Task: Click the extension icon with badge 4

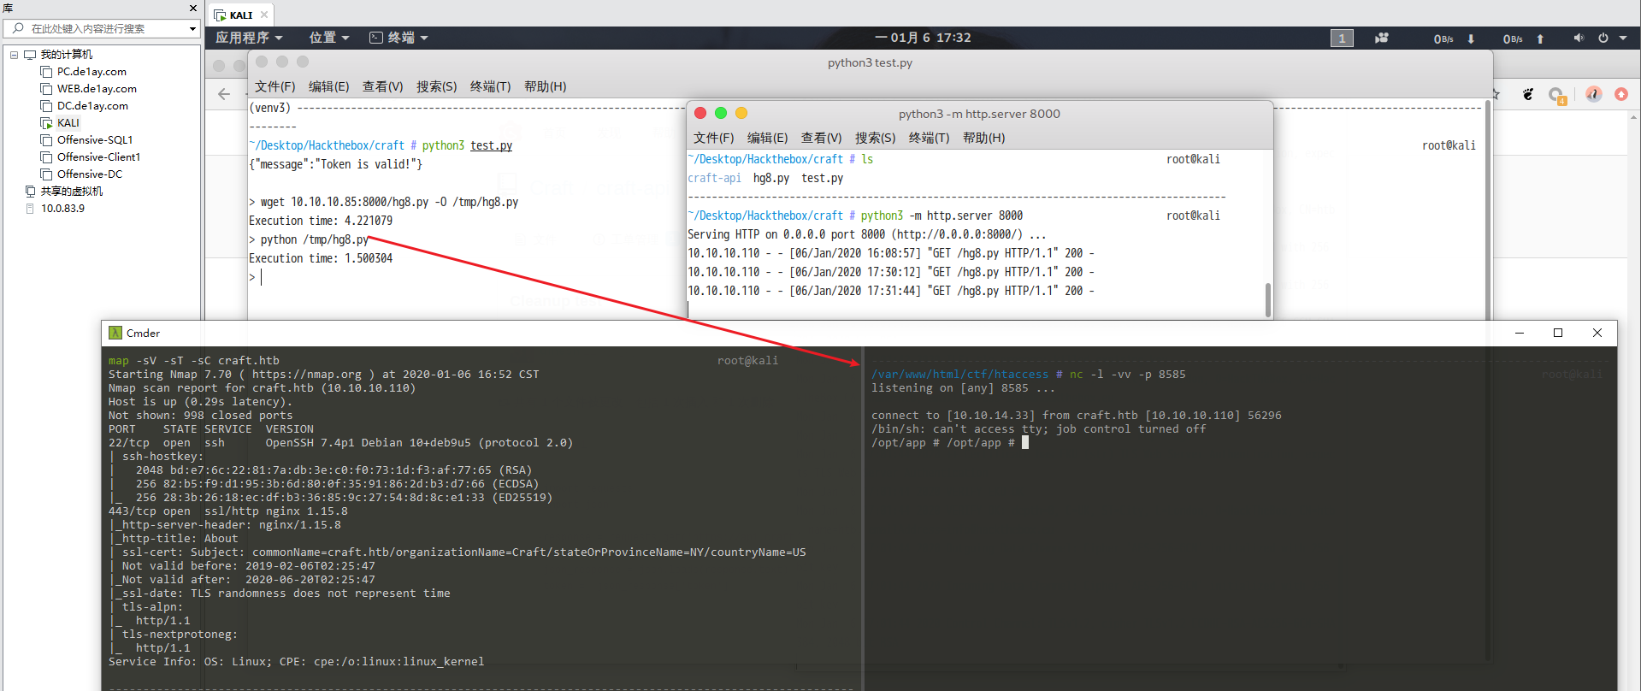Action: [x=1556, y=95]
